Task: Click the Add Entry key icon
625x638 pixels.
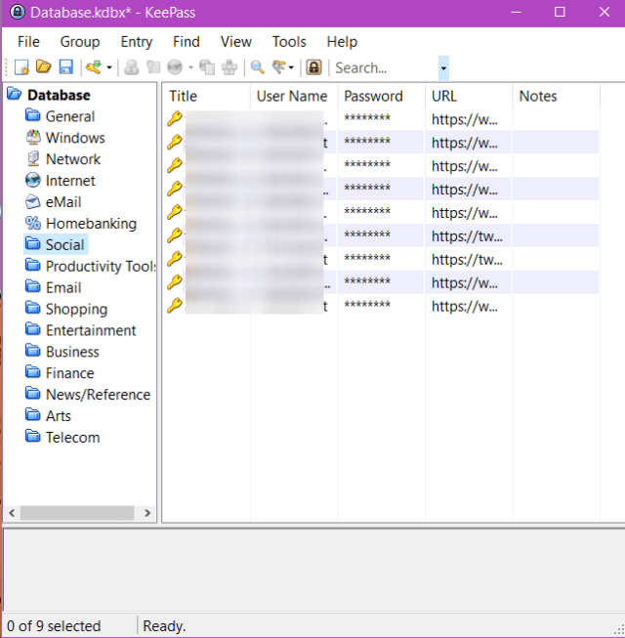Action: pyautogui.click(x=94, y=67)
